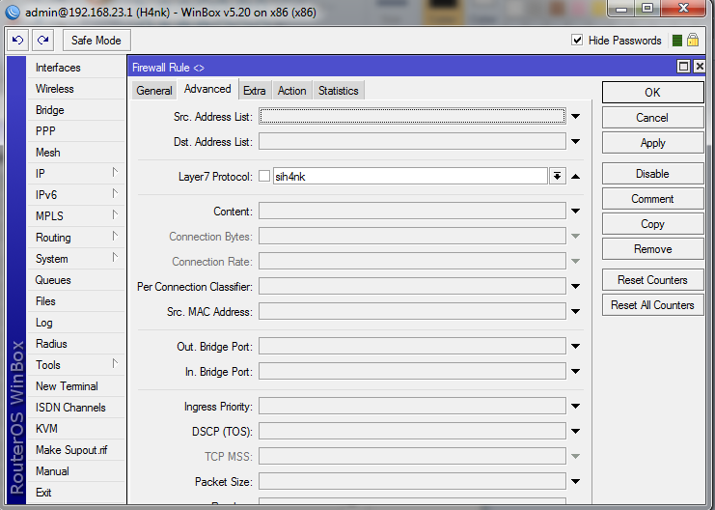
Task: Expand the System submenu
Action: pyautogui.click(x=75, y=259)
